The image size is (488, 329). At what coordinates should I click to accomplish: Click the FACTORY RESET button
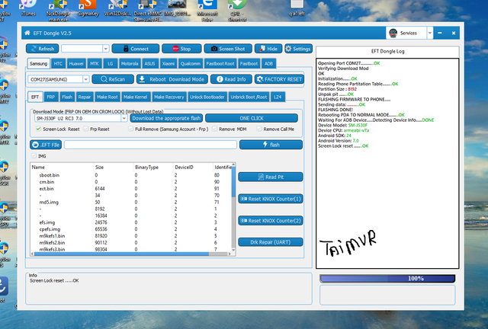tap(281, 79)
